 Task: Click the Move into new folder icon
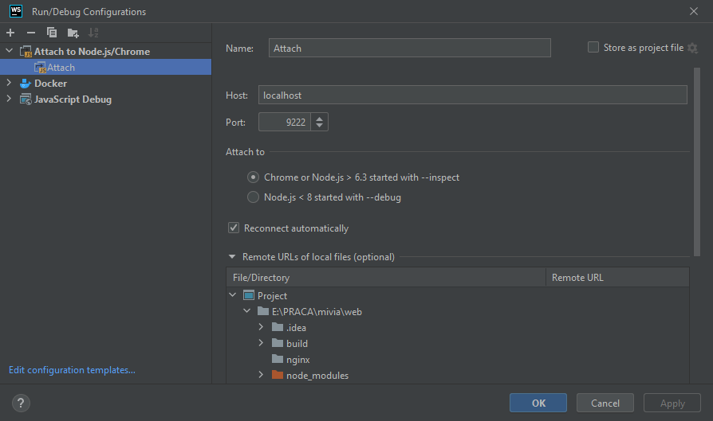73,33
